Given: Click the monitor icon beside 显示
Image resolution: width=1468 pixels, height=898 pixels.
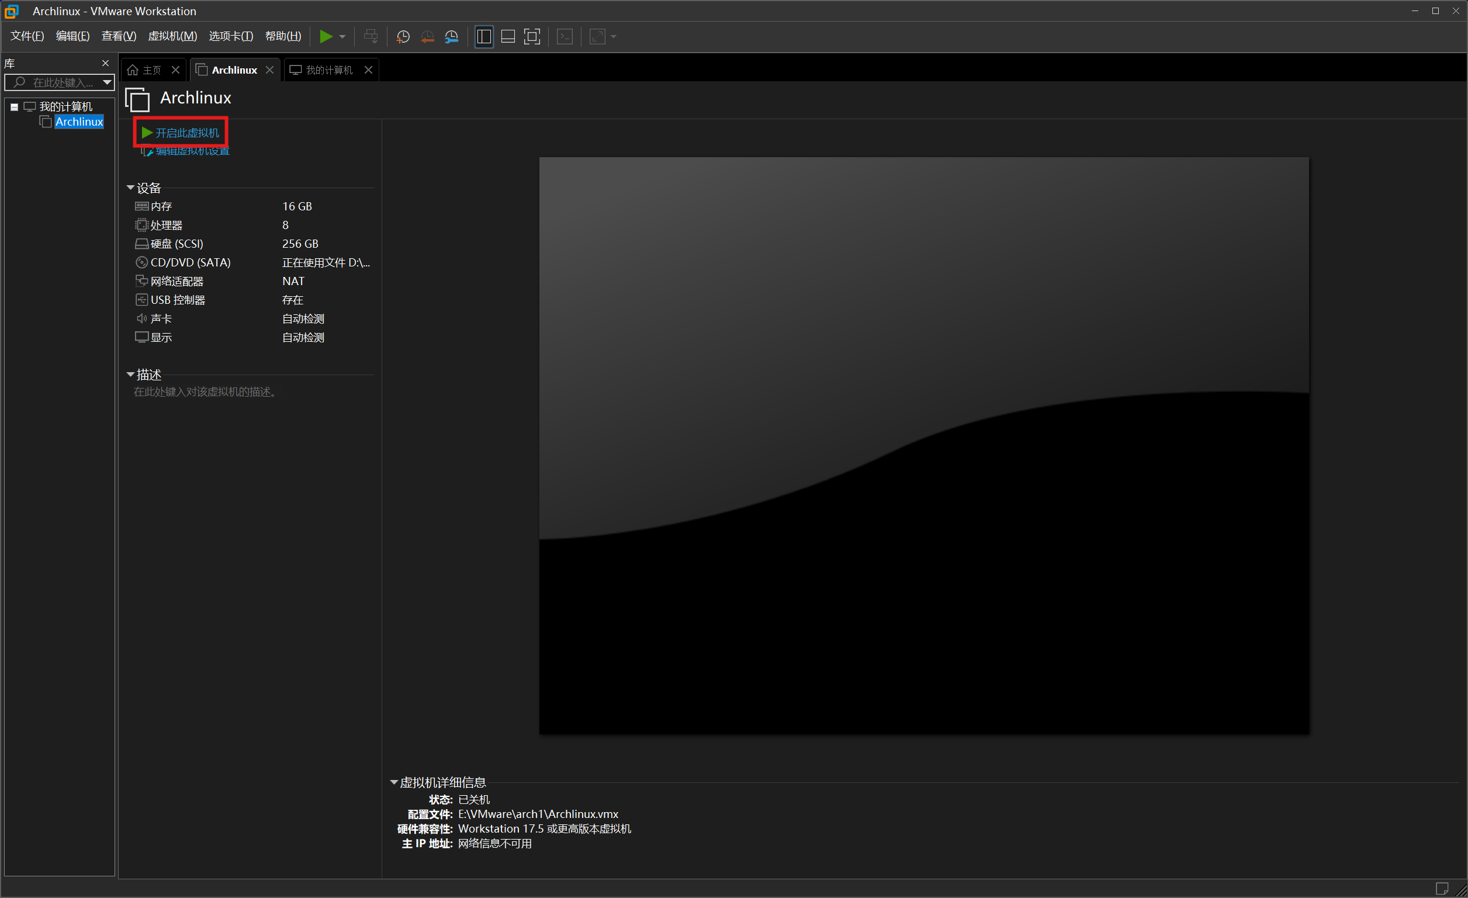Looking at the screenshot, I should pos(142,338).
